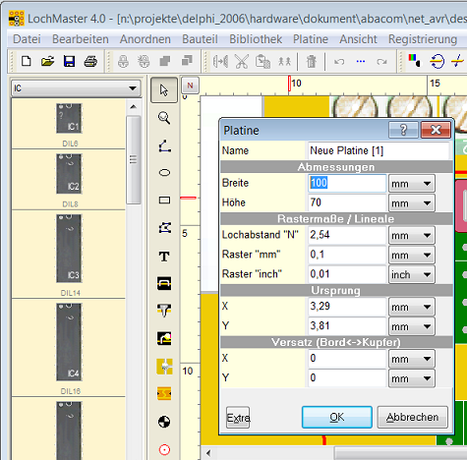Click the trash delete icon
The width and height of the screenshot is (467, 460).
coord(311,61)
